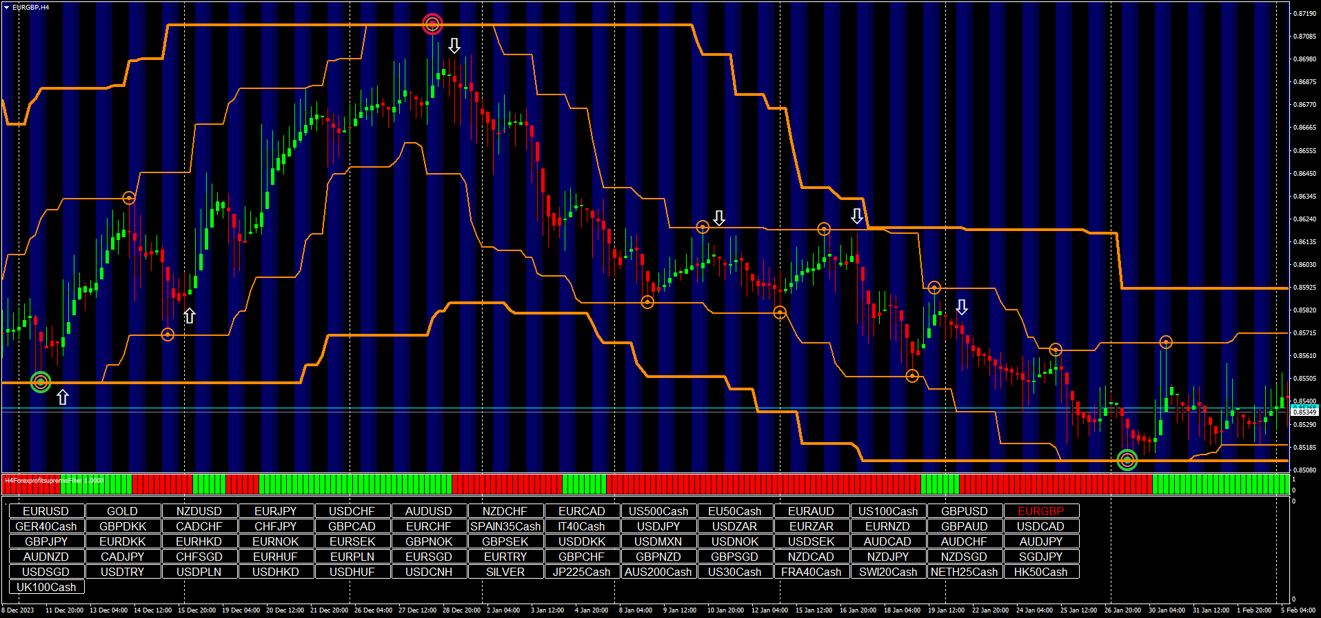The height and width of the screenshot is (618, 1321).
Task: Open the AUDNZD symbol button
Action: [x=46, y=557]
